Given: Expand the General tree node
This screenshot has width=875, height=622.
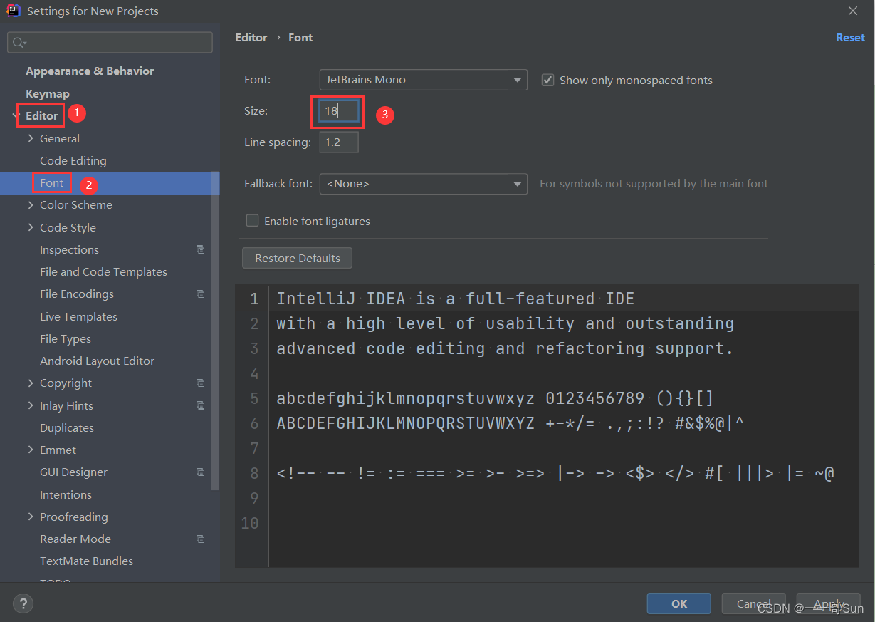Looking at the screenshot, I should (x=31, y=138).
